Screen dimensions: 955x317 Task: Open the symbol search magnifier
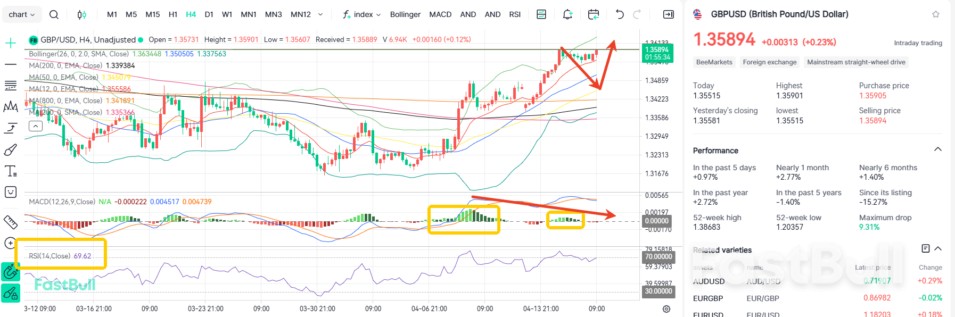click(x=54, y=14)
